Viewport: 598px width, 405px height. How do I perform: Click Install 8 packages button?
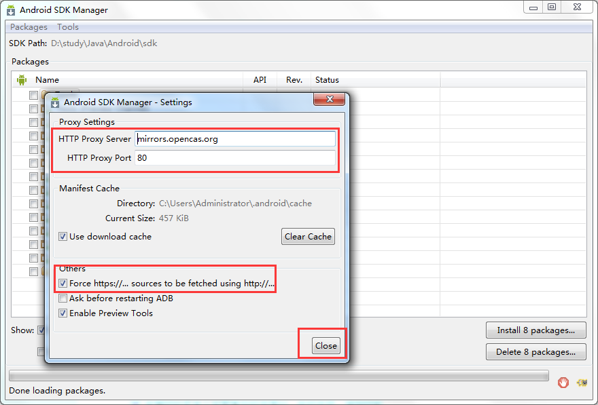point(536,330)
